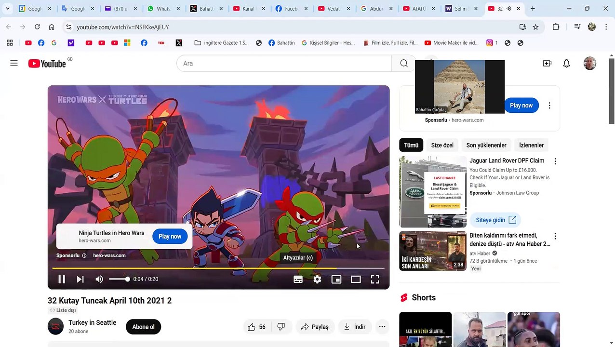
Task: Click hero-wars.com sponsor link in player
Action: 109,255
